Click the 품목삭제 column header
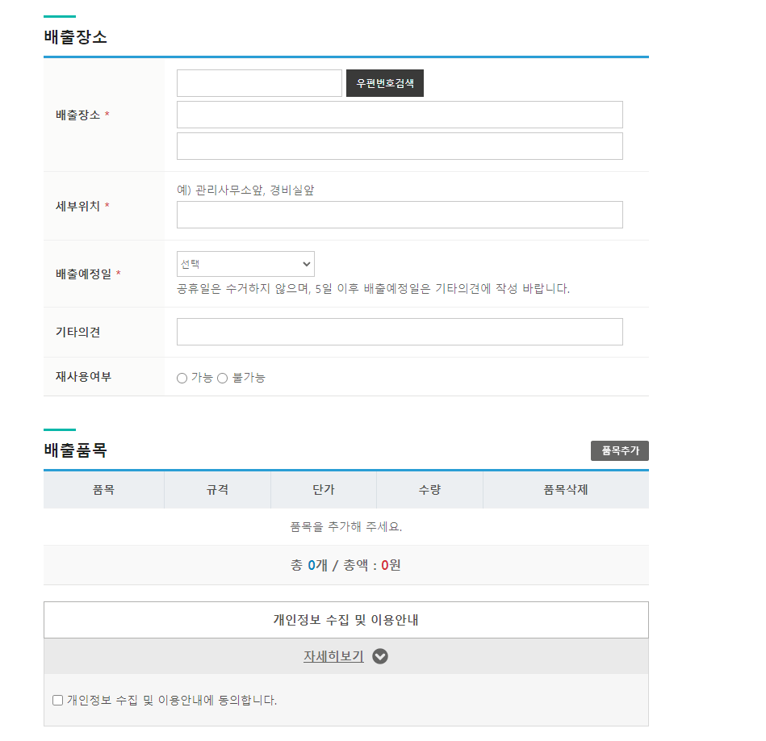 (x=565, y=489)
